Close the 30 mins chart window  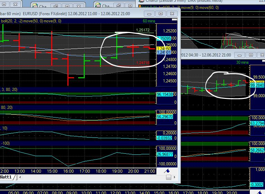262,55
